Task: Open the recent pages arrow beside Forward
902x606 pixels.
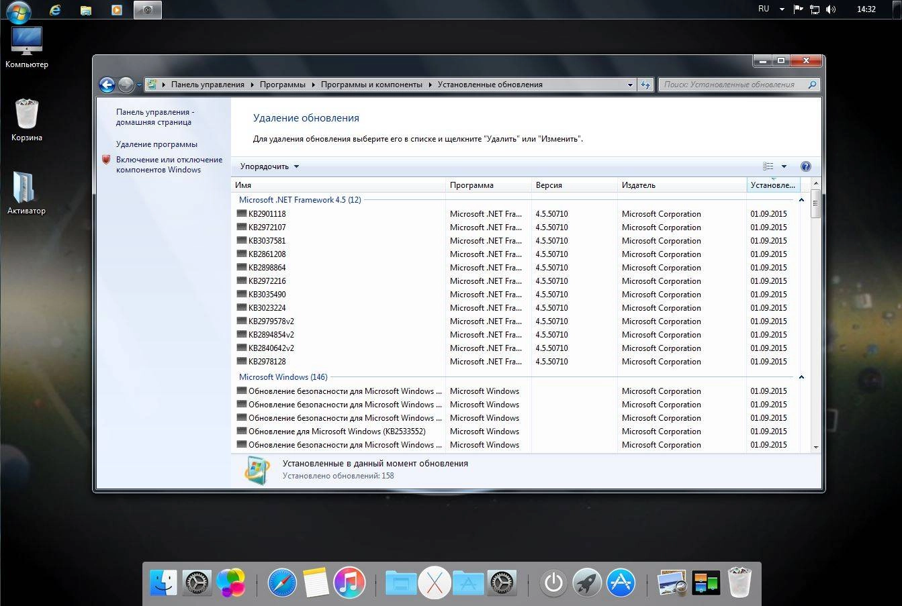Action: (139, 85)
